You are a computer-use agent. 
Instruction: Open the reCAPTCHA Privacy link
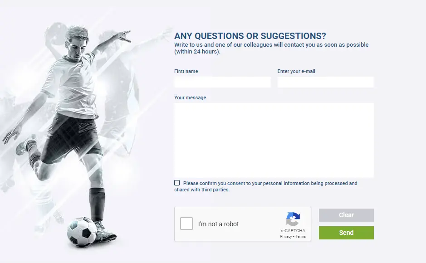[x=286, y=236]
